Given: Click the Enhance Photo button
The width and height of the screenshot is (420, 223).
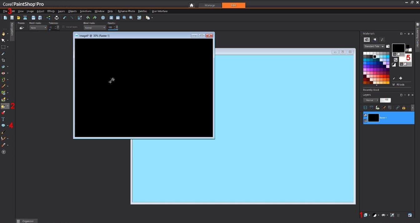Looking at the screenshot, I should 126,11.
